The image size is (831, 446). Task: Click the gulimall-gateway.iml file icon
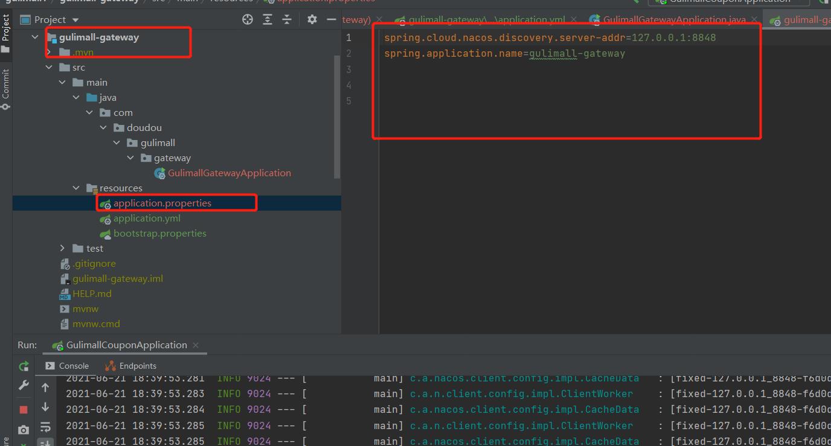65,279
